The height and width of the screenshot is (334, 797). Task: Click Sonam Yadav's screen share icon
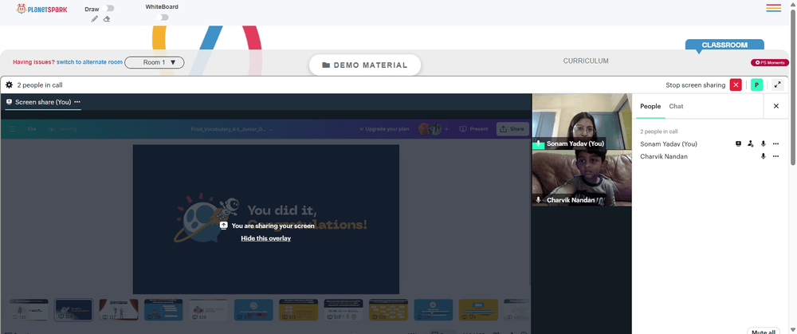coord(739,143)
